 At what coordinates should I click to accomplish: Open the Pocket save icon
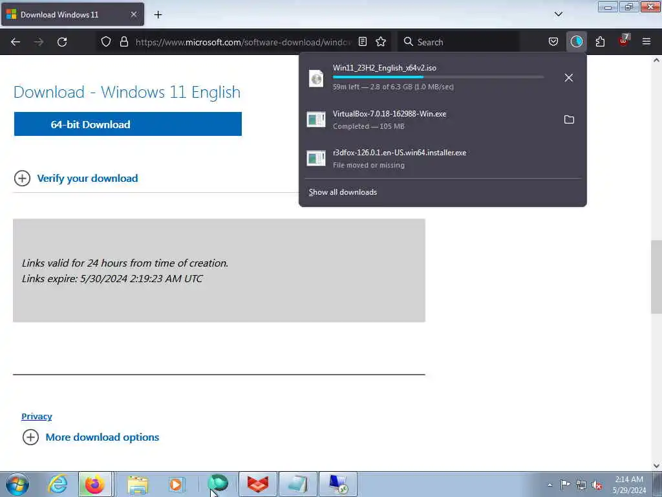(553, 41)
